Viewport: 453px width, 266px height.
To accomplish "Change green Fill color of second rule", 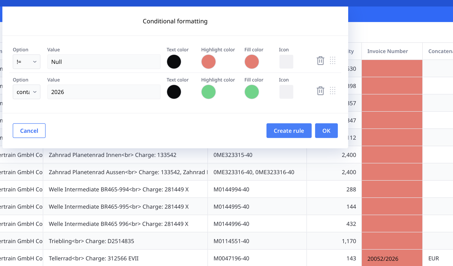I will (252, 92).
